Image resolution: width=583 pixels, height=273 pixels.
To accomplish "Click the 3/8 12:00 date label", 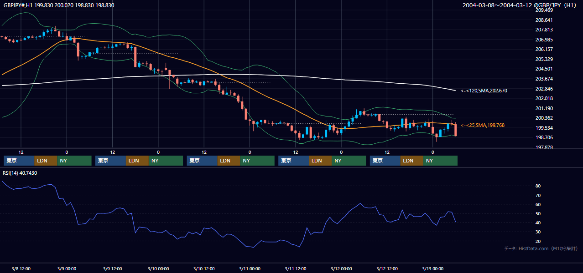I will [21, 268].
